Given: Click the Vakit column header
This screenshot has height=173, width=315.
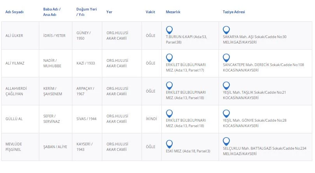Looking at the screenshot, I should (150, 12).
